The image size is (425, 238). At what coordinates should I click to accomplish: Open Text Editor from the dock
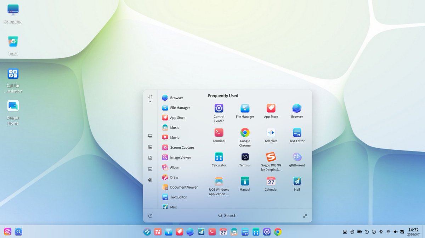[245, 232]
